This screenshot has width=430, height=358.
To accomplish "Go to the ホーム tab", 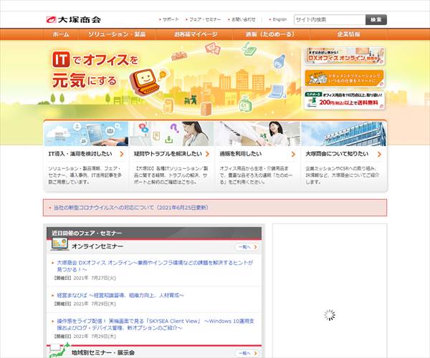I will pyautogui.click(x=61, y=34).
